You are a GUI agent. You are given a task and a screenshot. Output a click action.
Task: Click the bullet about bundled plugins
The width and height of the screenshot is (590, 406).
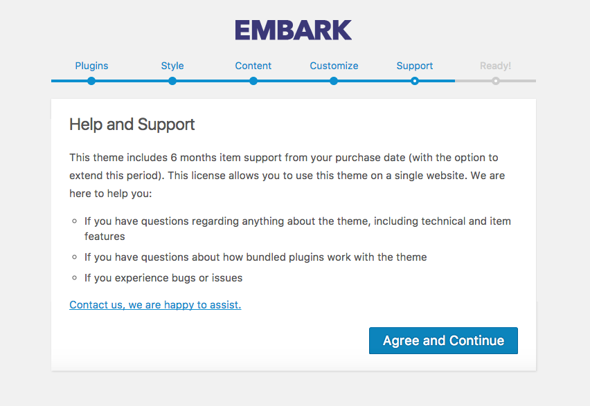256,257
